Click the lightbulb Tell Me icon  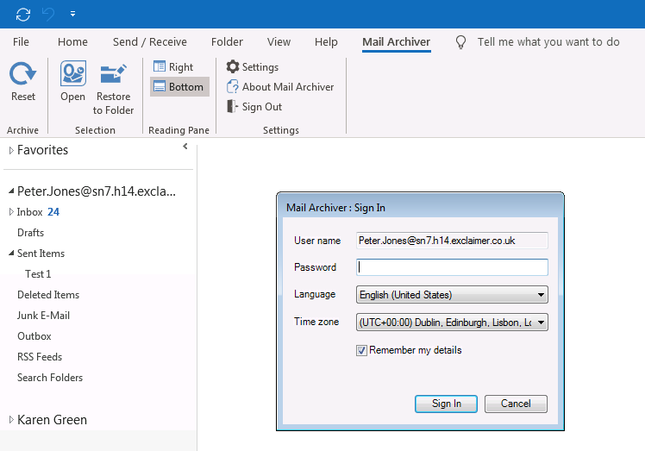[461, 42]
